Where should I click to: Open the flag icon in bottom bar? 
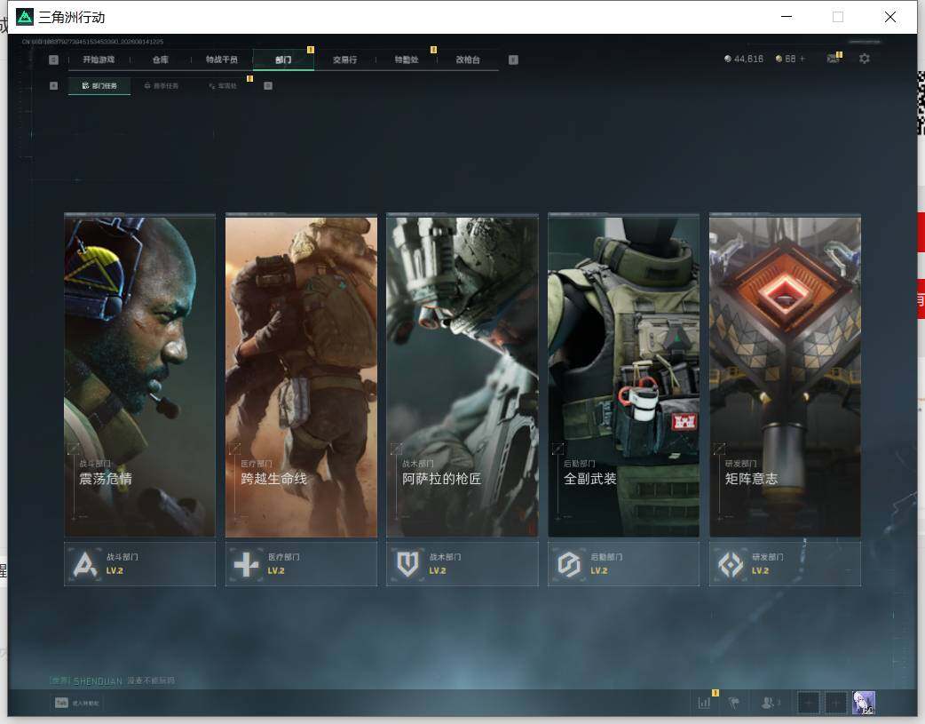[734, 703]
